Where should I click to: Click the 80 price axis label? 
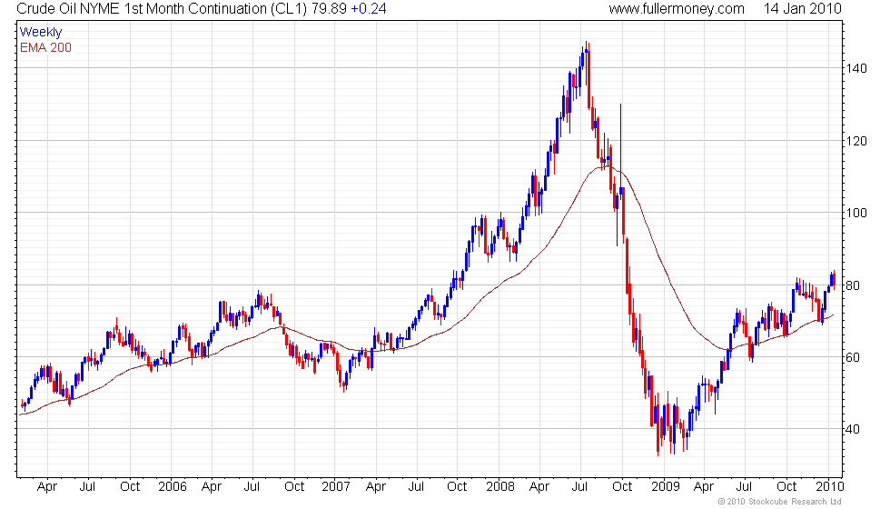point(852,285)
